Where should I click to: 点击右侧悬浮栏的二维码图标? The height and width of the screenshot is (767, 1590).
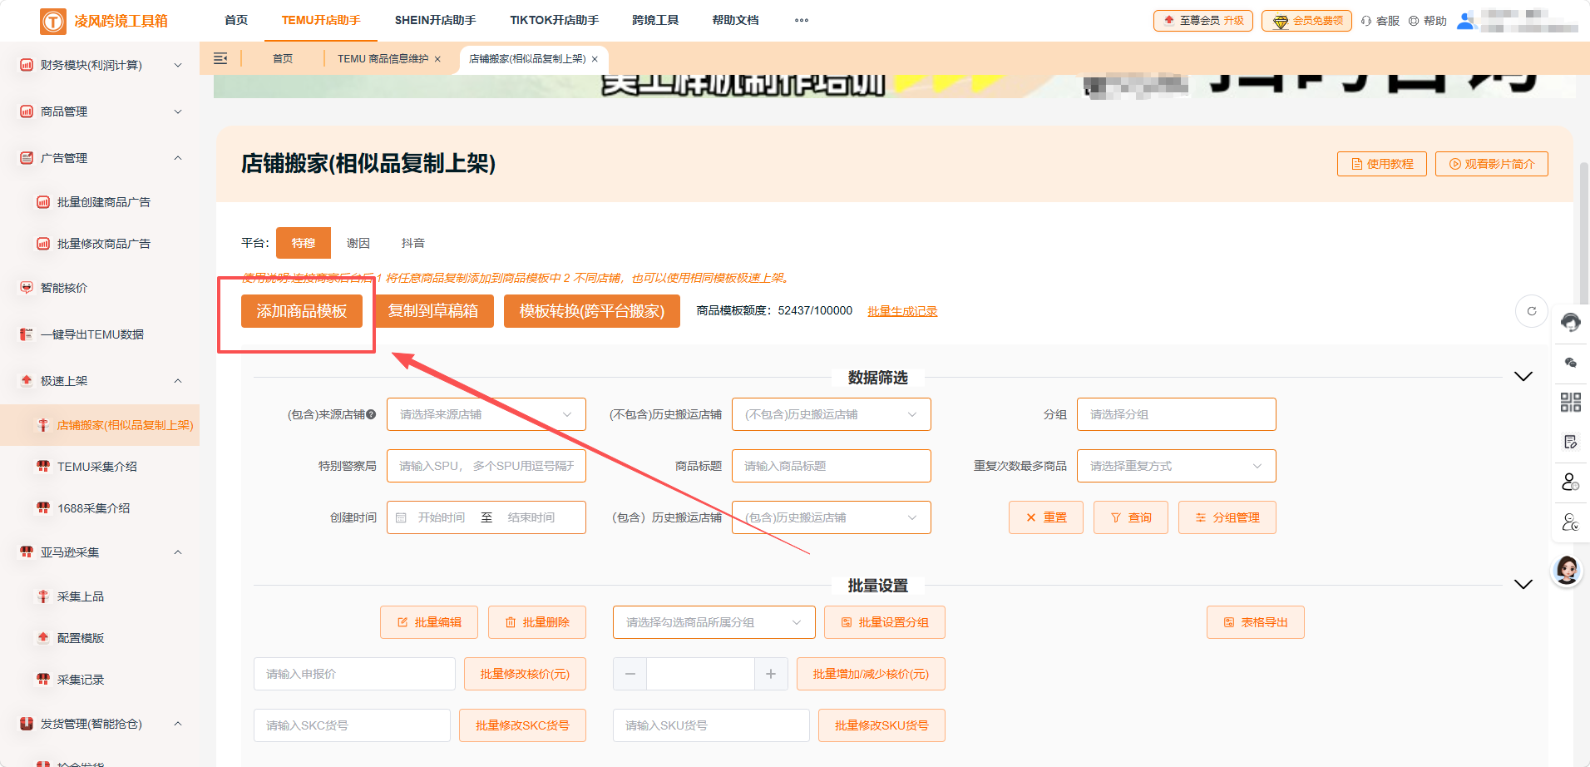point(1570,402)
